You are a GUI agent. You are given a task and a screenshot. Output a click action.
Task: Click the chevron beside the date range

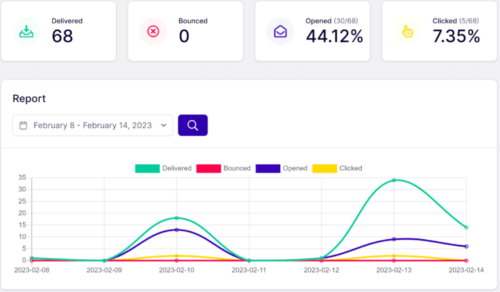point(163,125)
